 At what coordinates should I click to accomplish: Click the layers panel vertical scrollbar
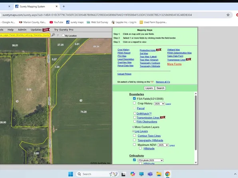tap(196, 123)
